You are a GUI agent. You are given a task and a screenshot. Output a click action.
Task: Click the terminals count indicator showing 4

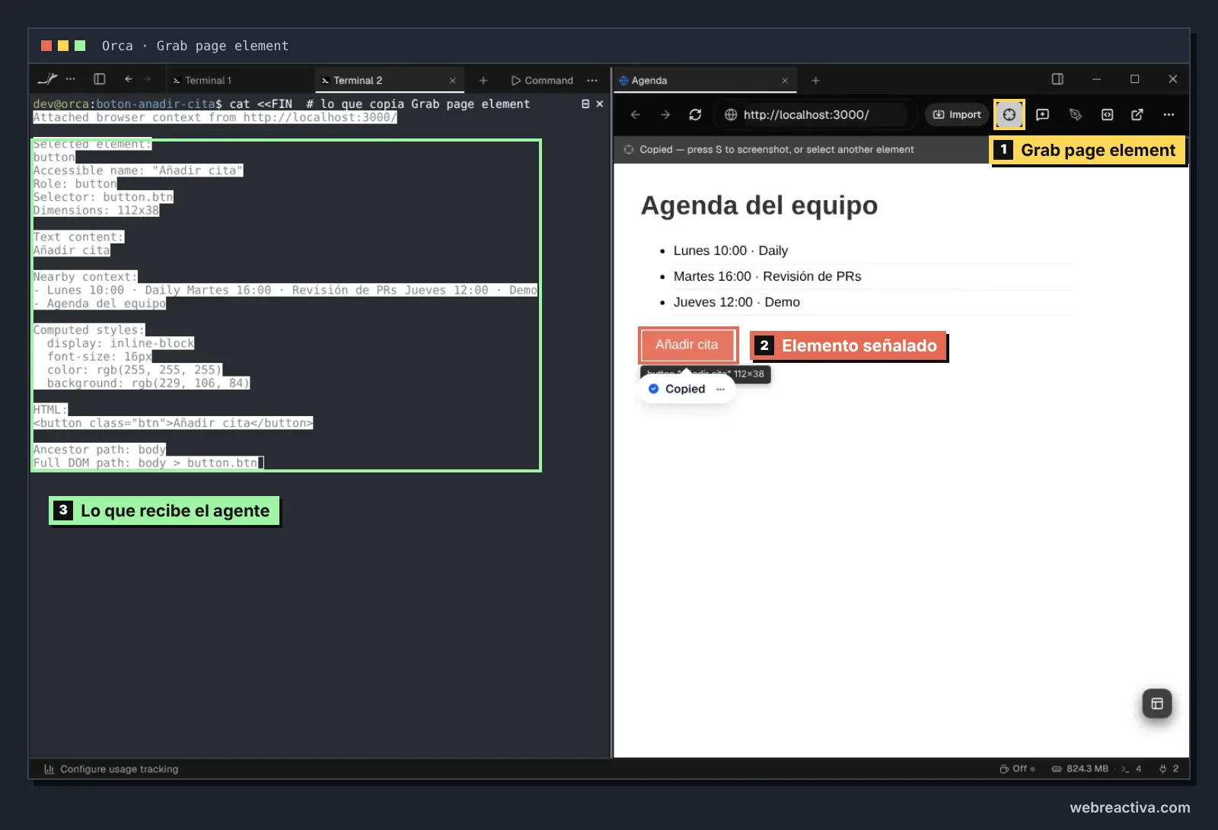pyautogui.click(x=1131, y=769)
